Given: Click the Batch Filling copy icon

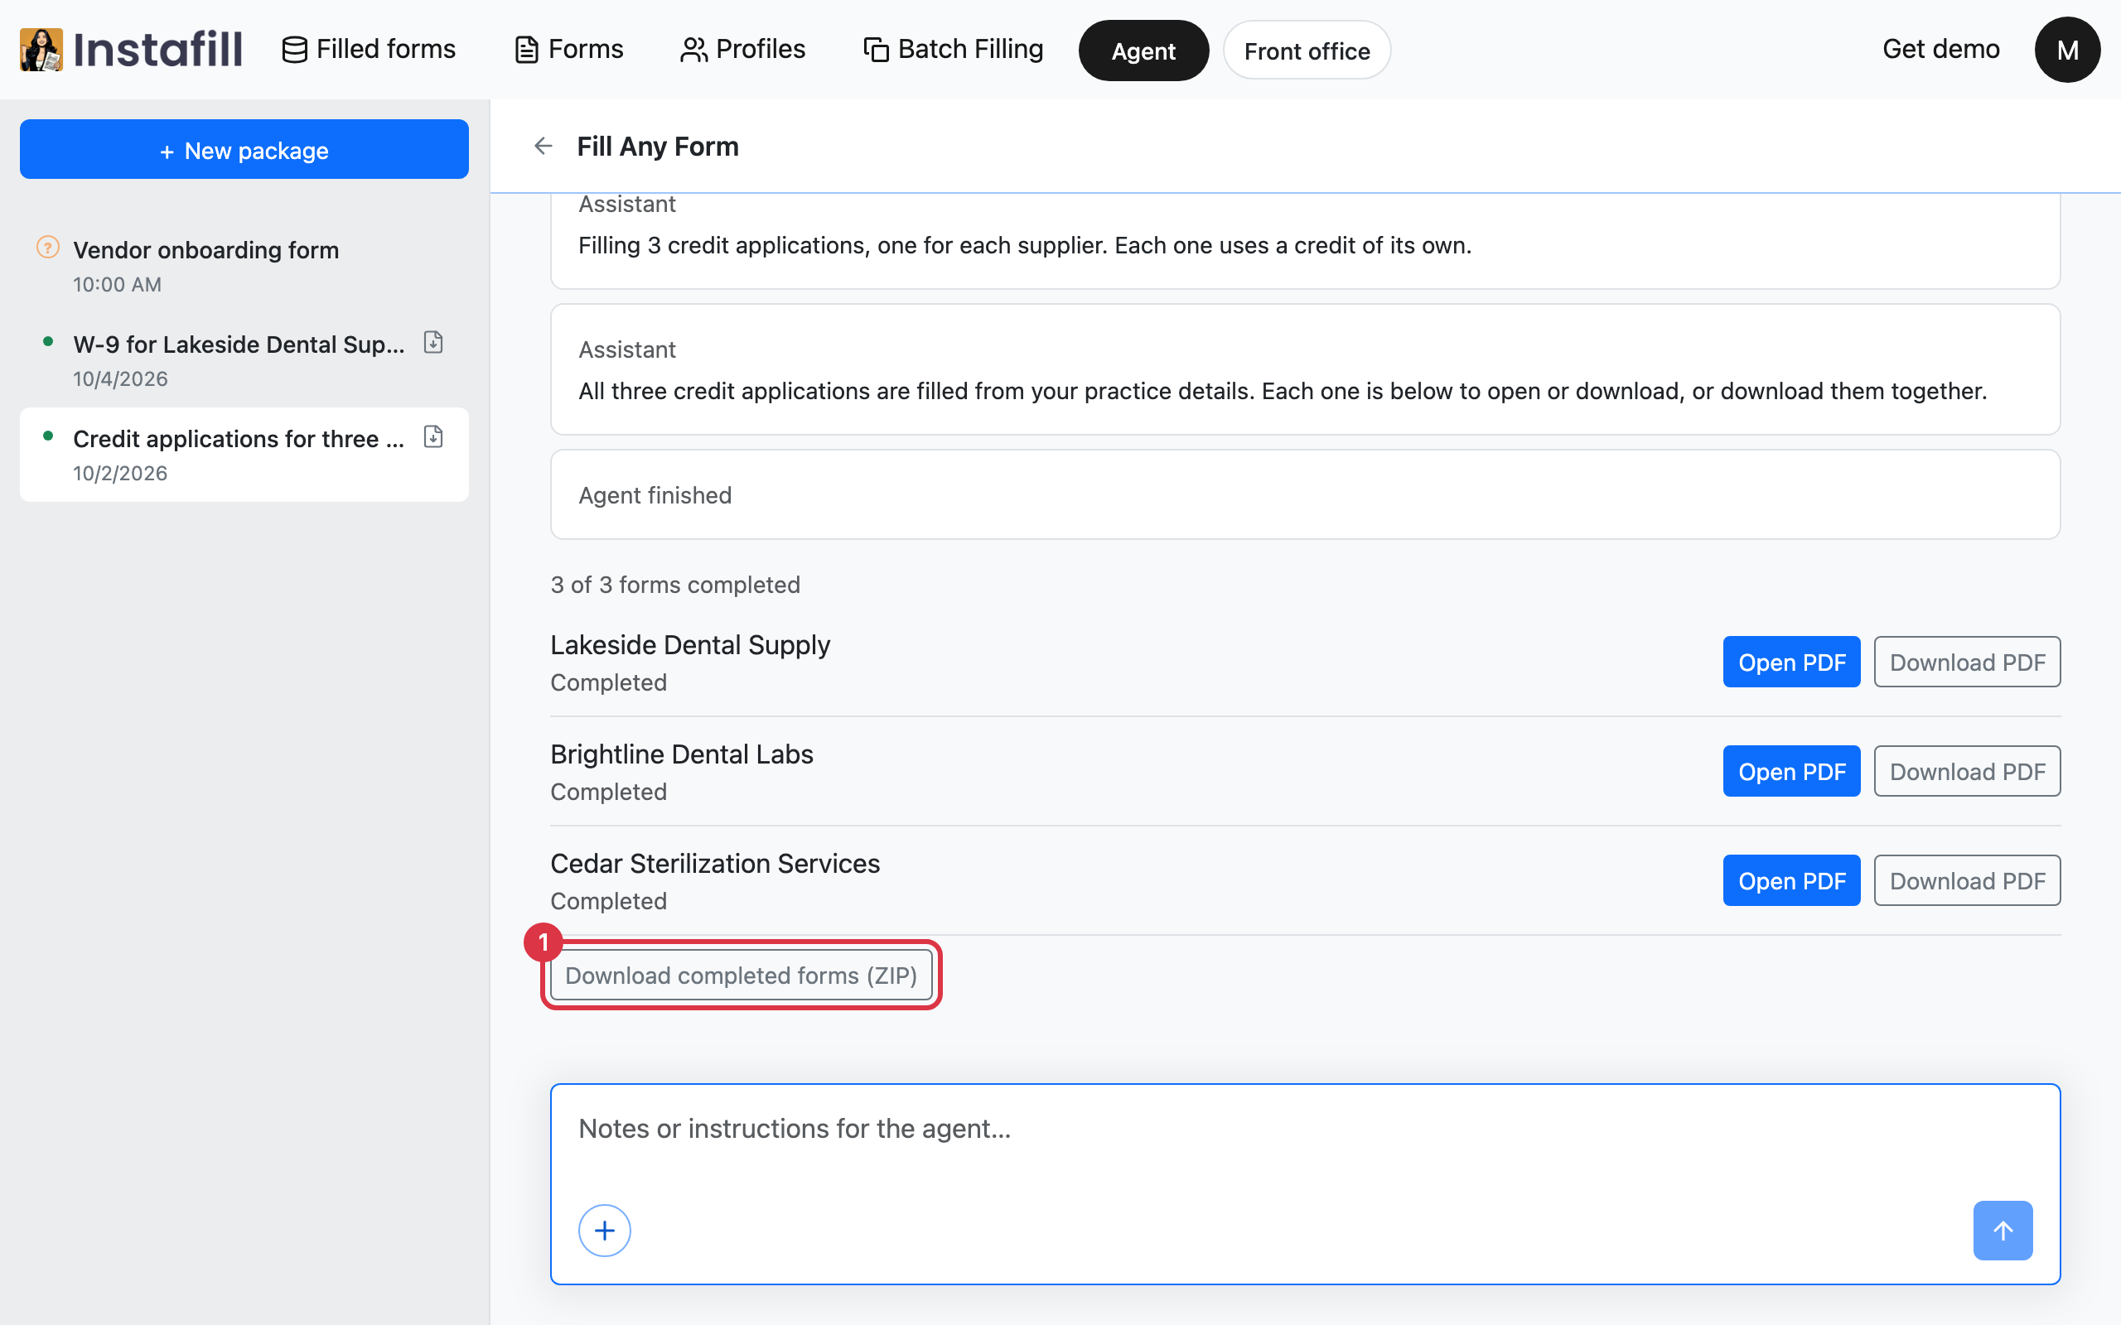Looking at the screenshot, I should [876, 50].
